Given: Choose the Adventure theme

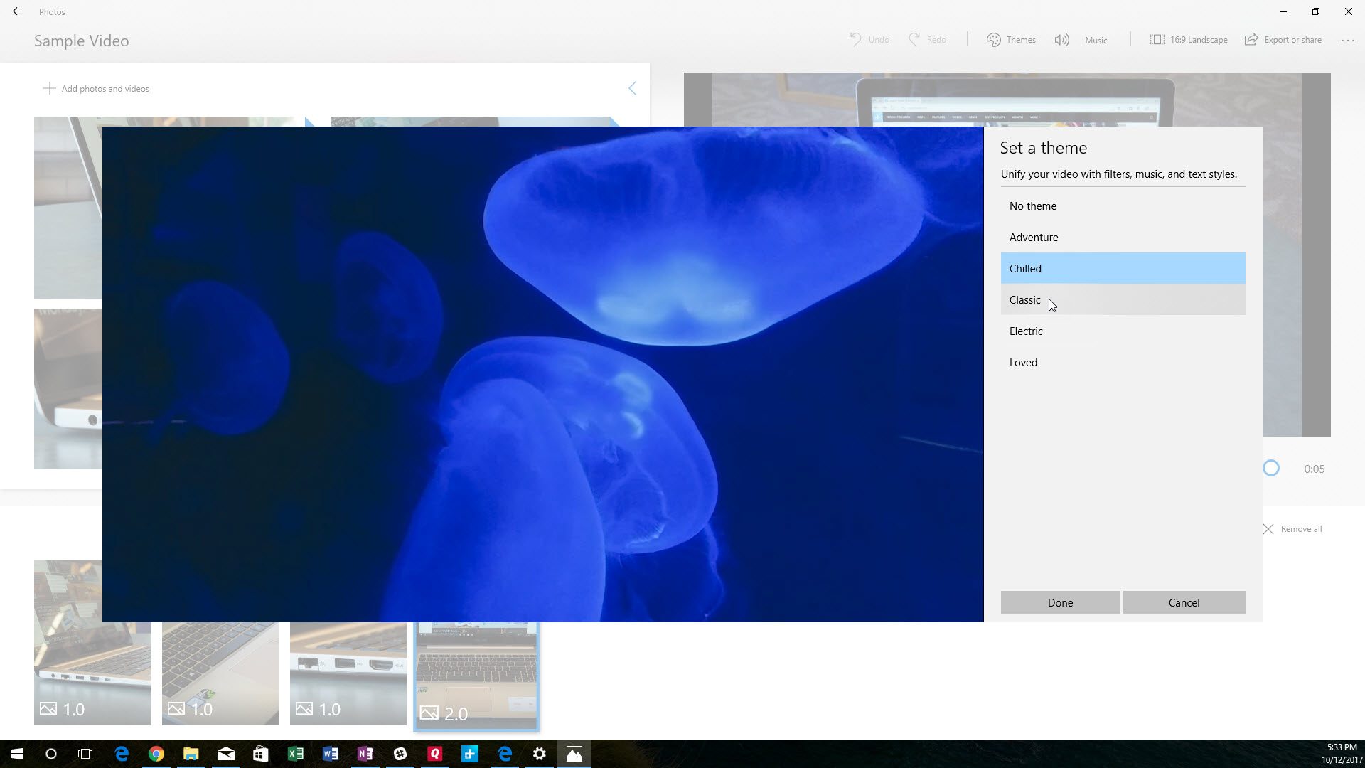Looking at the screenshot, I should [1123, 238].
